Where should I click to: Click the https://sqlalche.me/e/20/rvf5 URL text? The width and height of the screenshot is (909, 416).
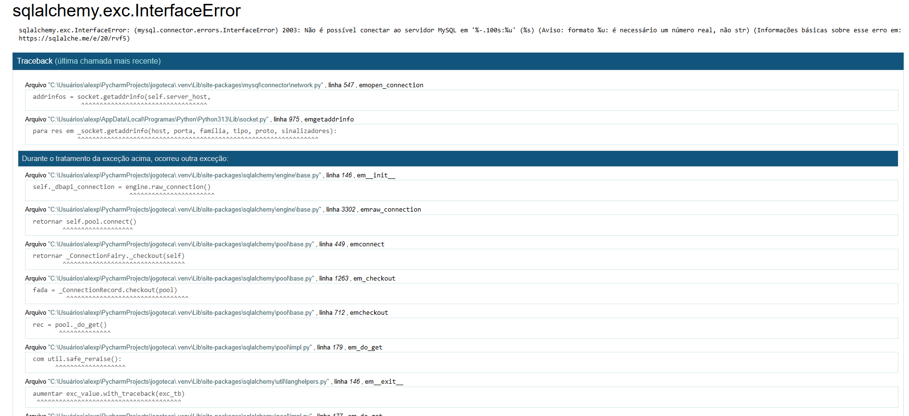[x=74, y=39]
